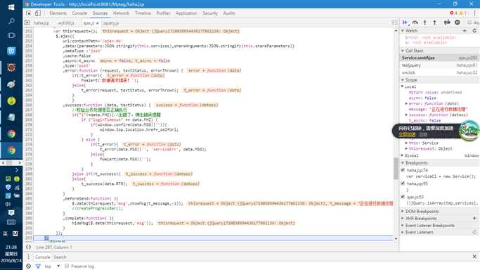
Task: Click line 293 in the code editor
Action: tap(213, 238)
